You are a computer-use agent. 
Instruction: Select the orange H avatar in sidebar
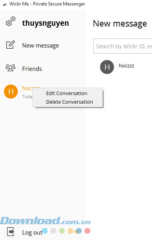[x=11, y=92]
